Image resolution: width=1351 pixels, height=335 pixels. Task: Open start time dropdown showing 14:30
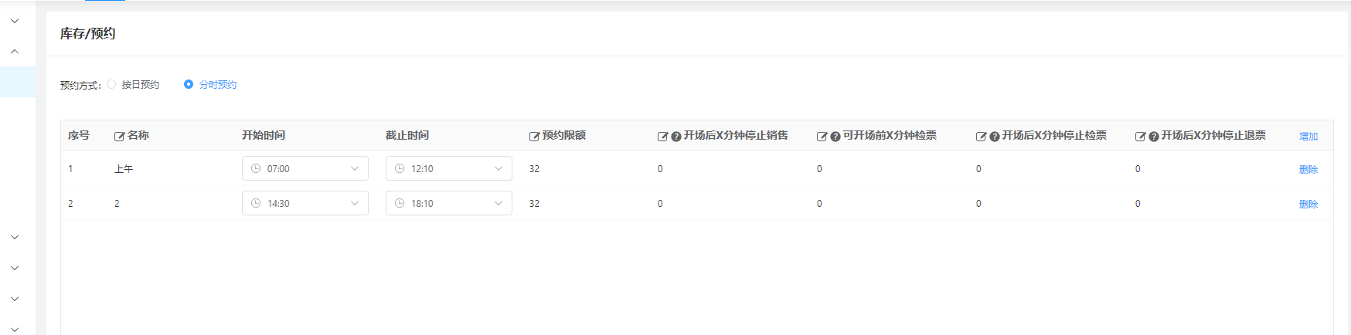(x=305, y=203)
